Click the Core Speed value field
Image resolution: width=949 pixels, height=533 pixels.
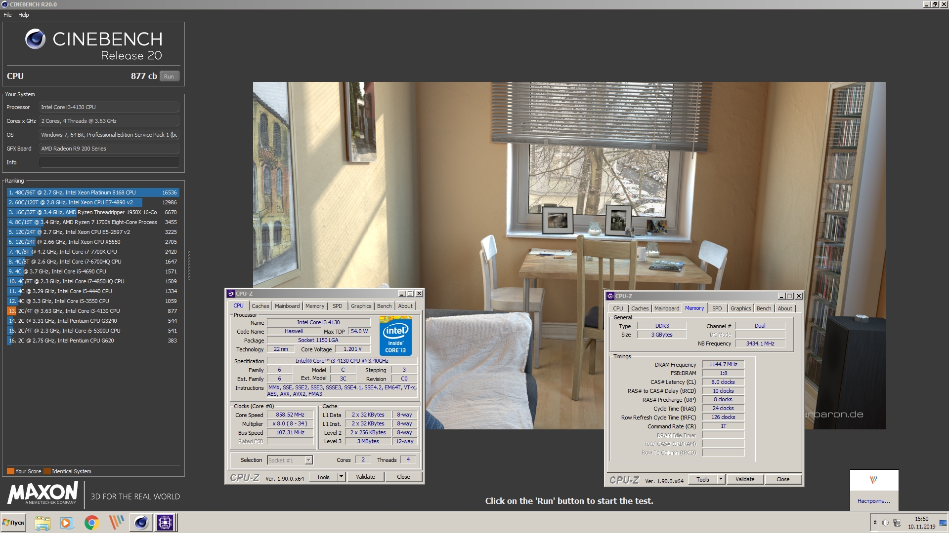coord(290,415)
